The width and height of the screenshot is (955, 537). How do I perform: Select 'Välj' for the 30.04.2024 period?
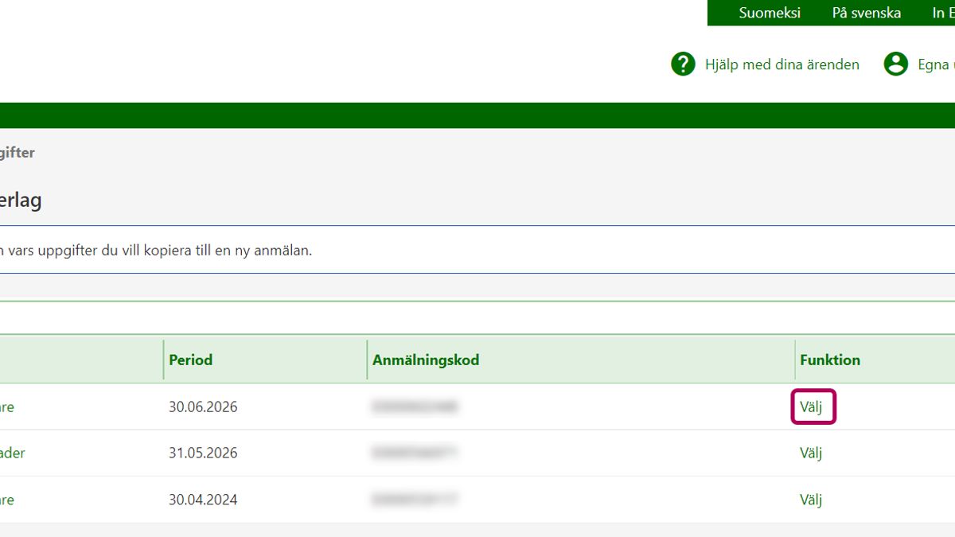click(x=810, y=500)
